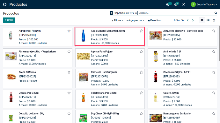Open Carne de Hamburguesa package image

[83, 77]
